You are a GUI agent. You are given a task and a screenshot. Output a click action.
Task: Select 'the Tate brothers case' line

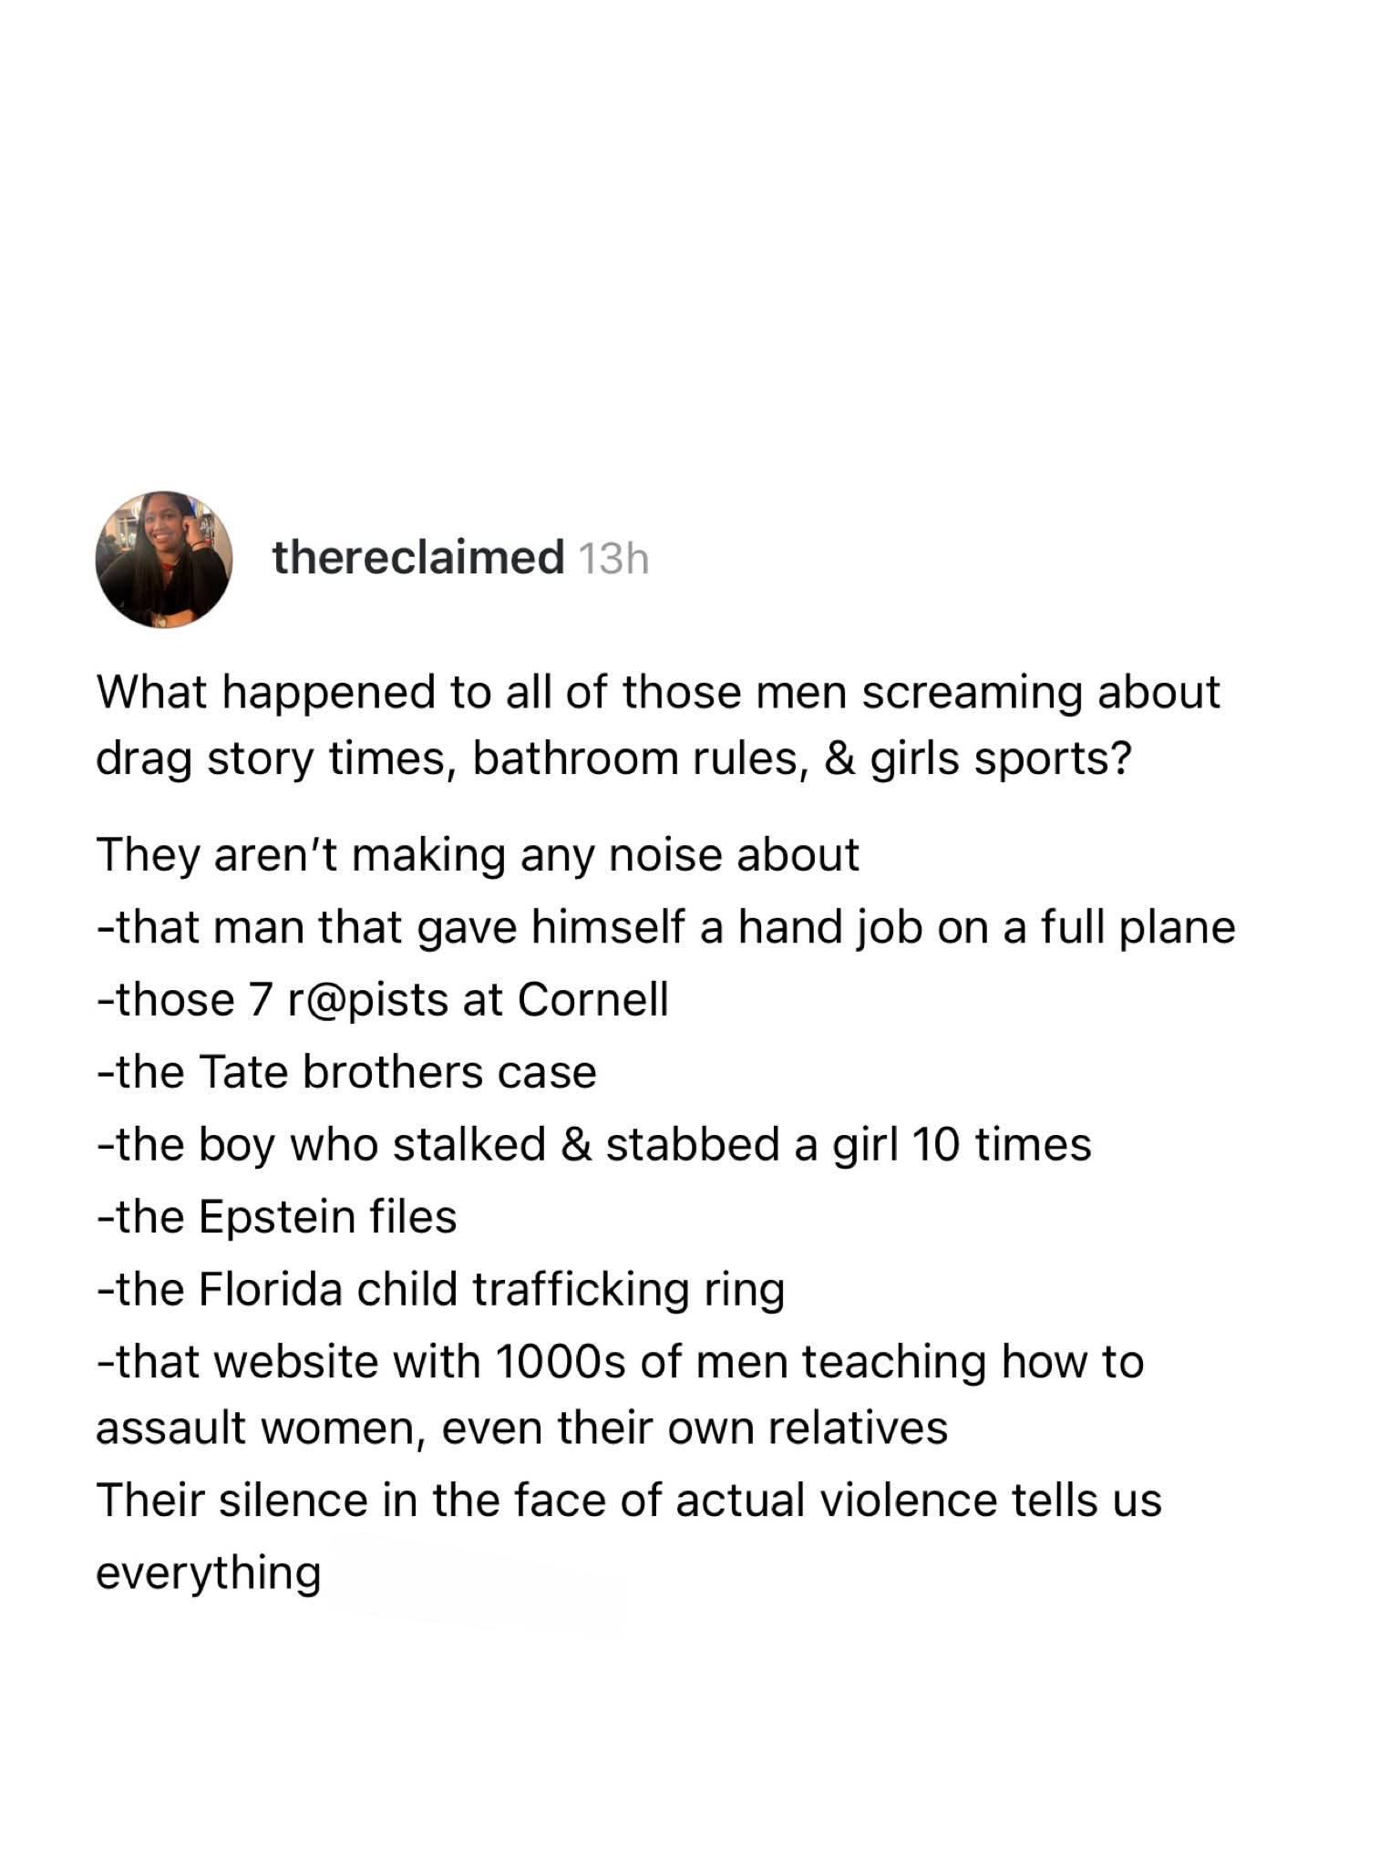(x=346, y=1072)
